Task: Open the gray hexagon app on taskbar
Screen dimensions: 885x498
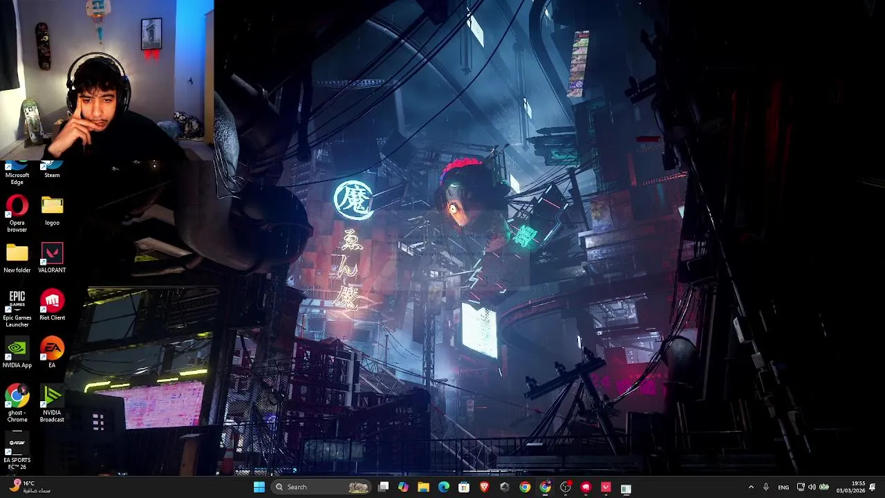Action: (505, 488)
